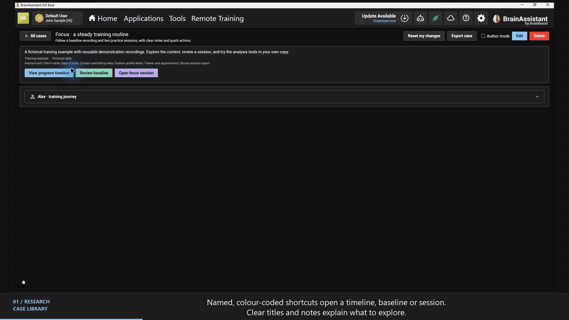Click the 'A fictional training example' description
569x320 pixels.
pos(157,52)
